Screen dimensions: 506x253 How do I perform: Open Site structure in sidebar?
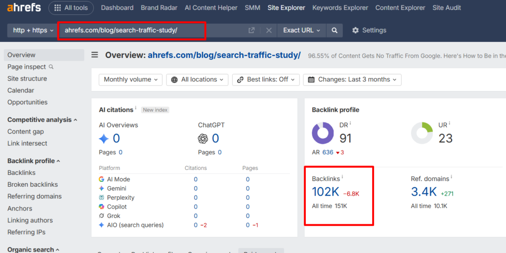coord(27,79)
